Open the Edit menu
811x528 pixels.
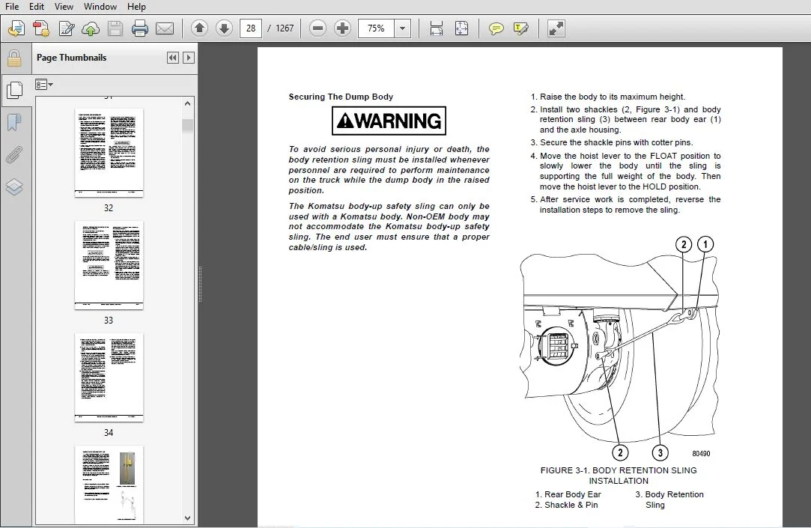pos(36,7)
